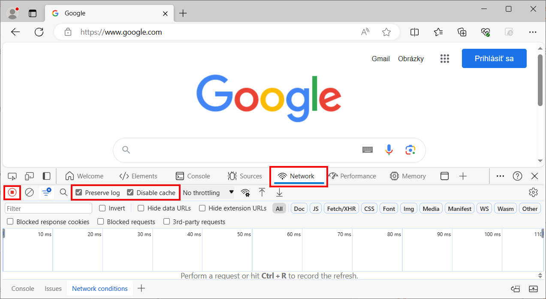Open the Application tool tab icon
The width and height of the screenshot is (546, 299).
tap(445, 176)
